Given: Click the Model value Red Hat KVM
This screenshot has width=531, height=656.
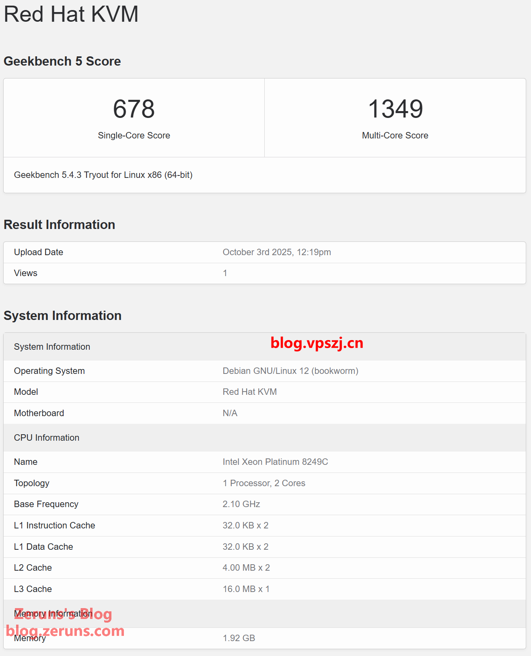Looking at the screenshot, I should click(249, 392).
